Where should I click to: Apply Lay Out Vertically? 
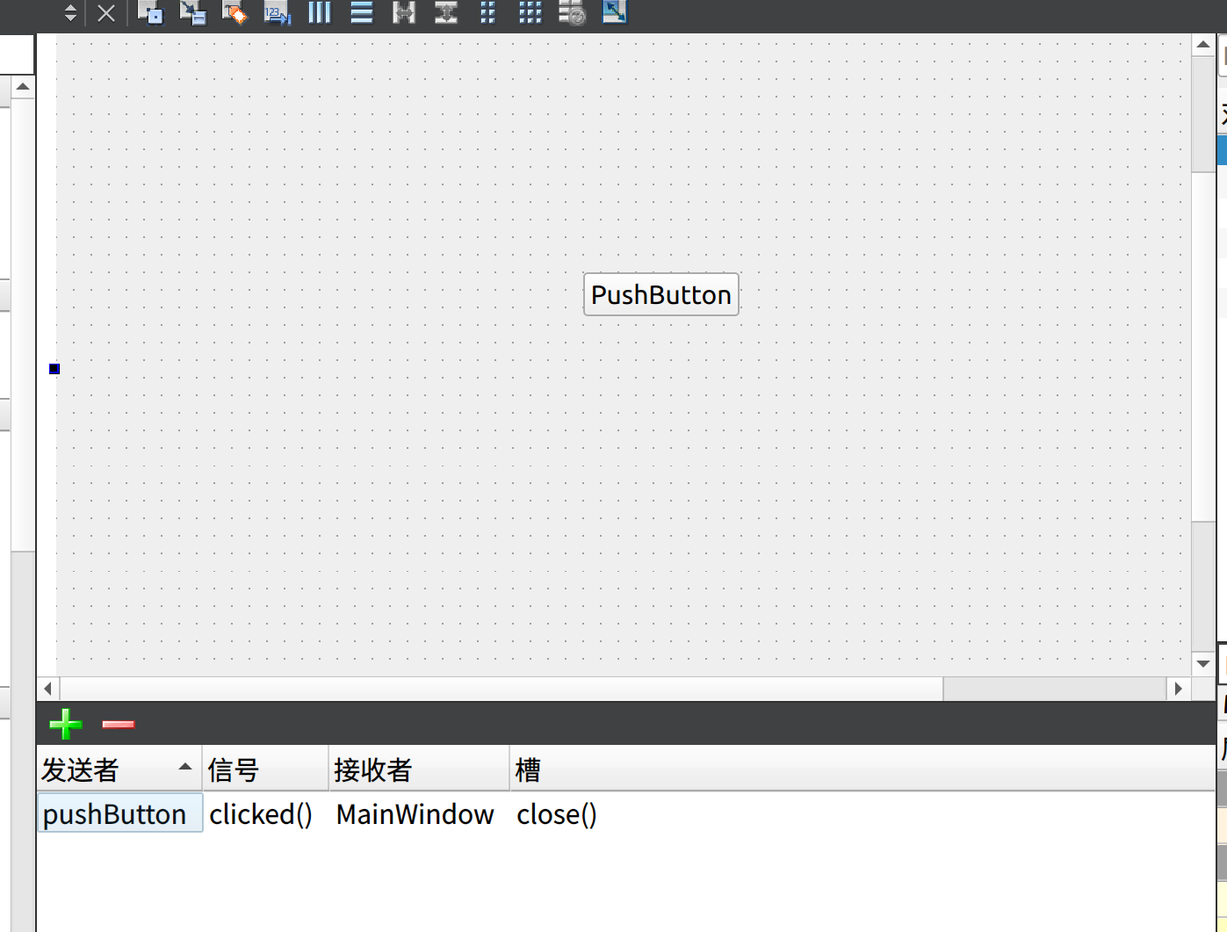[x=362, y=12]
